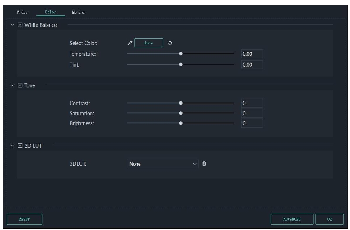The image size is (350, 230).
Task: Pick color with the eyedropper tool
Action: click(130, 43)
